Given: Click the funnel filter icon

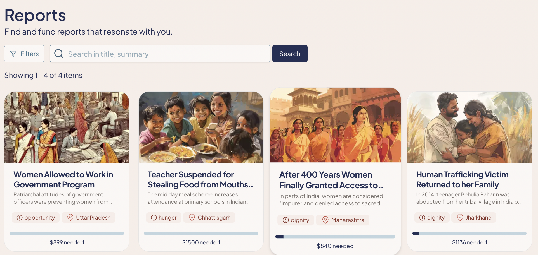Looking at the screenshot, I should pos(13,54).
